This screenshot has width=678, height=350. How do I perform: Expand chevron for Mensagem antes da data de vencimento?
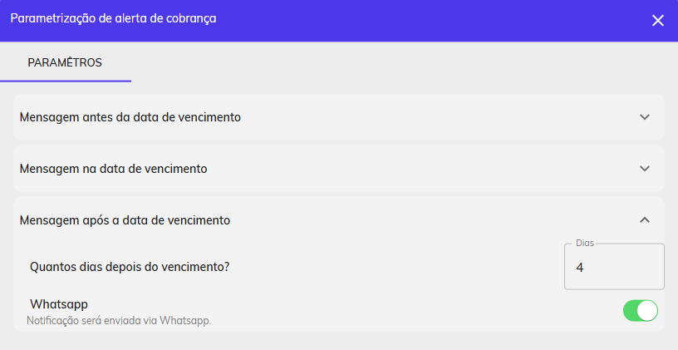[644, 117]
